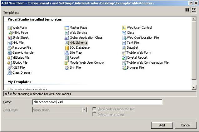
Task: Click the "SQL Database" label text
Action: (x=80, y=47)
